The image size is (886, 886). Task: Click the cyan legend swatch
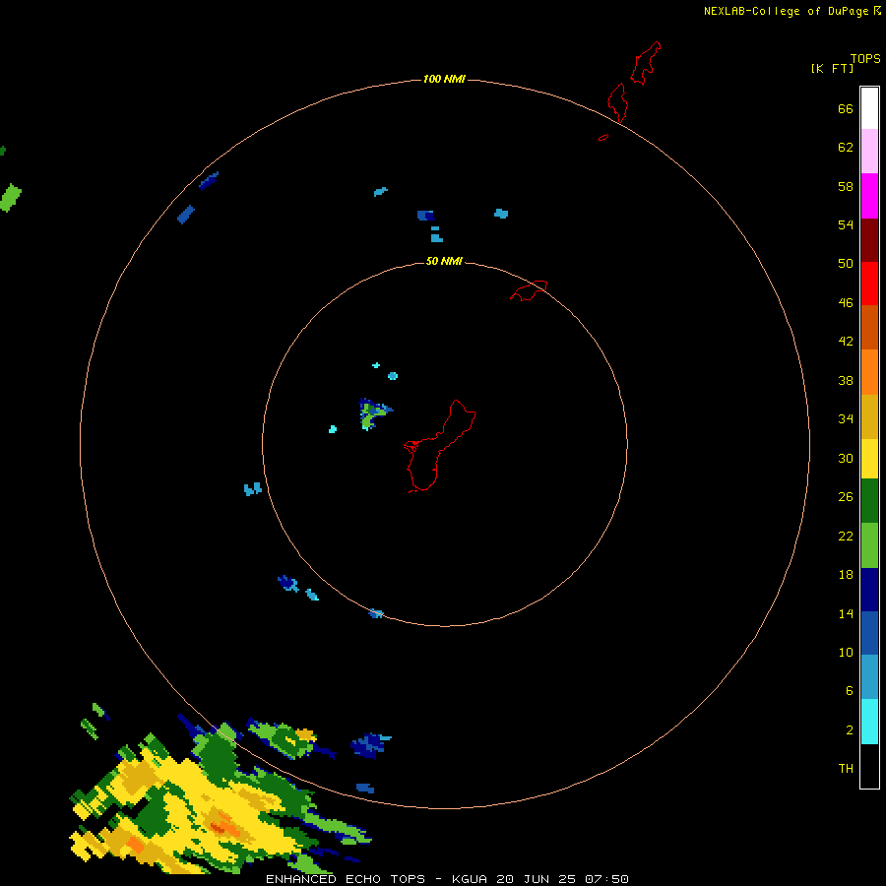[869, 722]
